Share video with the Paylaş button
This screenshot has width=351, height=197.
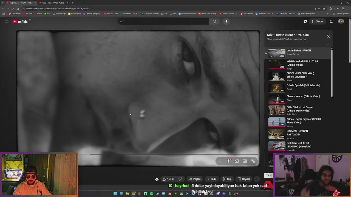(x=194, y=179)
